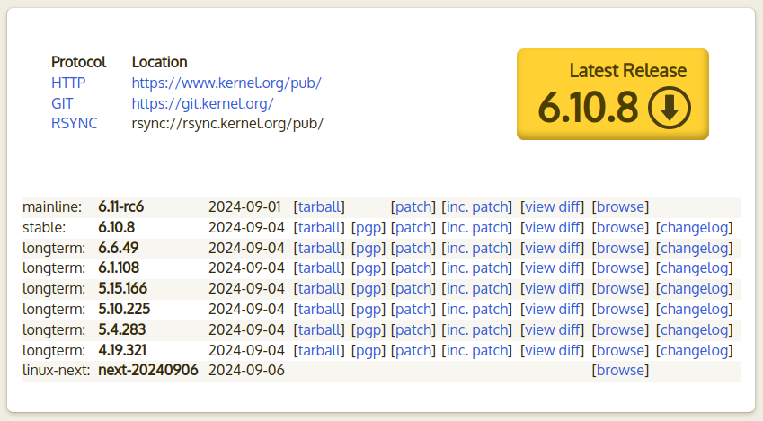Viewport: 763px width, 421px height.
Task: Open inc. patch for mainline 6.11-rc6
Action: coord(477,206)
